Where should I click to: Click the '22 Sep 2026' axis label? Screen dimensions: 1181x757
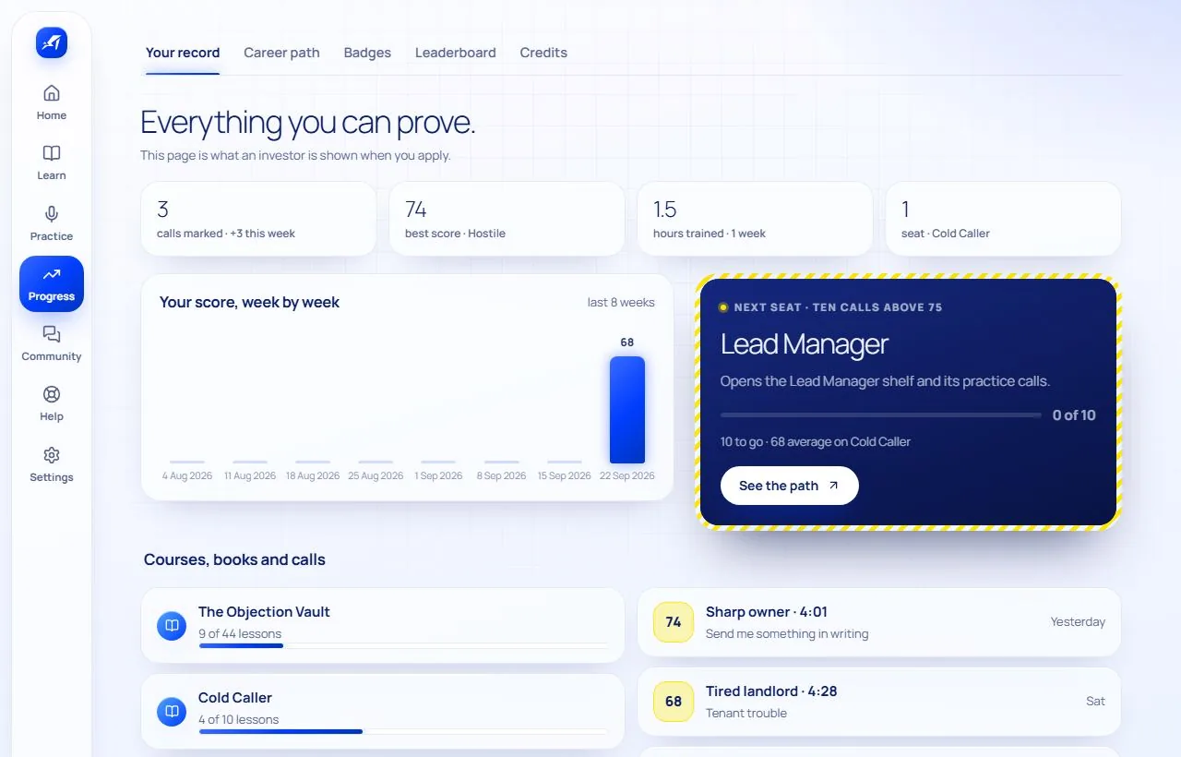point(627,475)
